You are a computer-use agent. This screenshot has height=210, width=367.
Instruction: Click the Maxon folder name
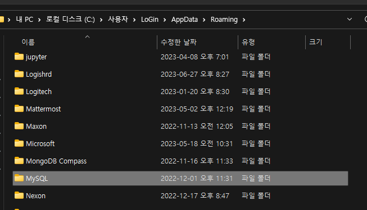click(x=37, y=127)
